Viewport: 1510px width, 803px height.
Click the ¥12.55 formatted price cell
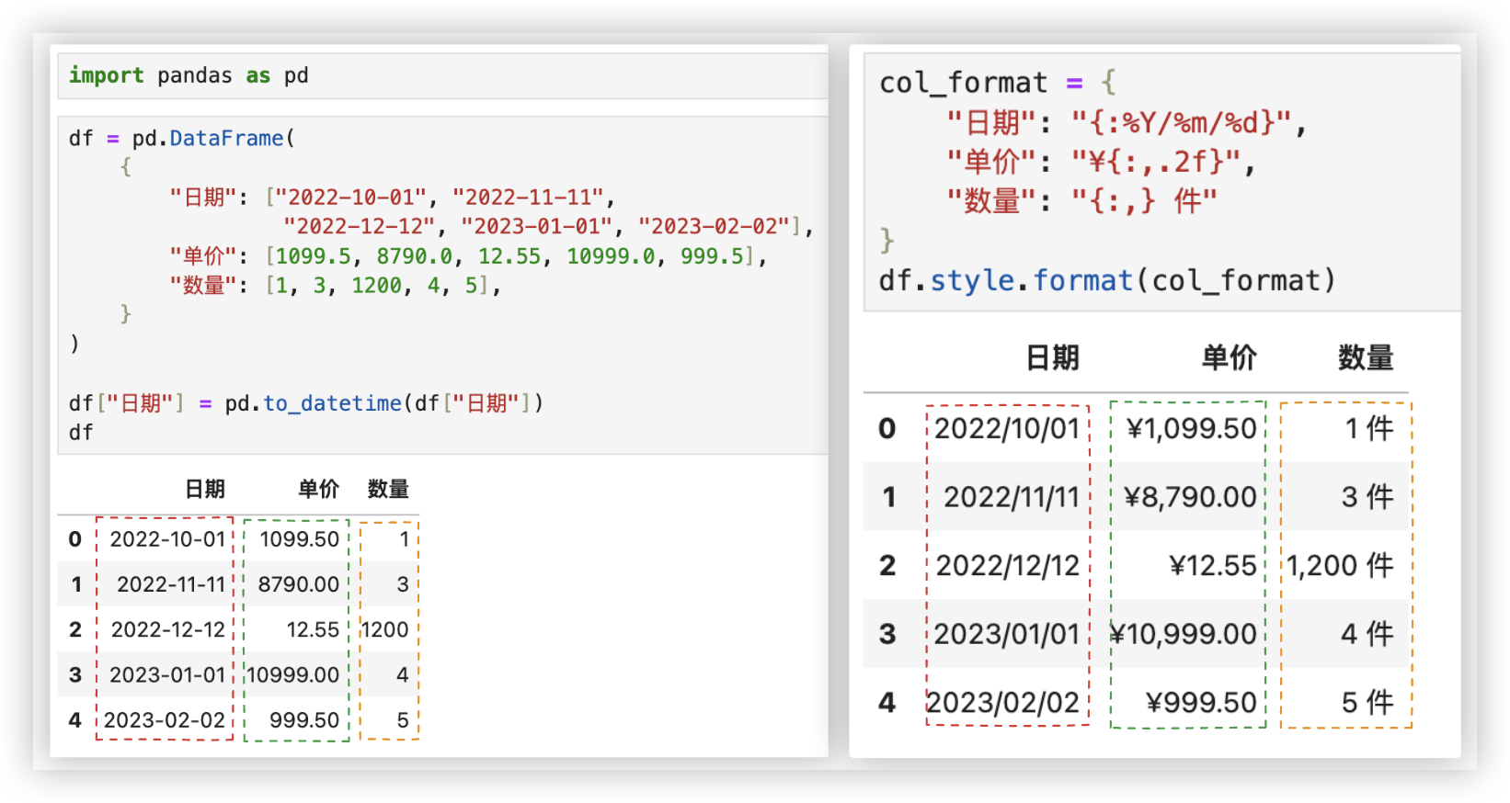point(1212,566)
